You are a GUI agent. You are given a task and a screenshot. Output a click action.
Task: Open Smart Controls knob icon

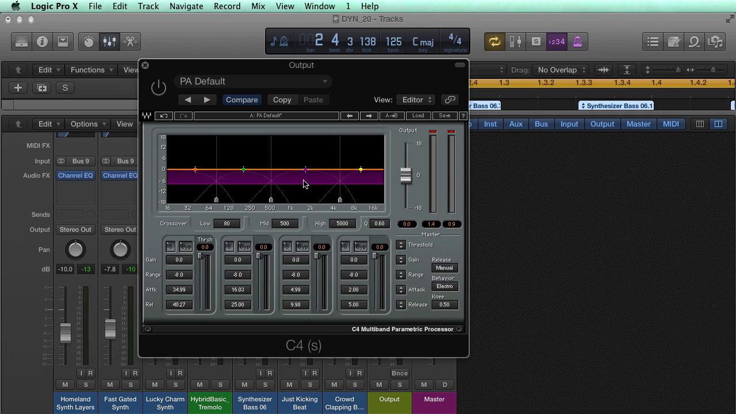click(89, 41)
